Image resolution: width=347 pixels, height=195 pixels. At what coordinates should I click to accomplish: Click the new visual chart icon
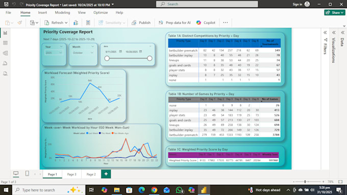click(76, 23)
